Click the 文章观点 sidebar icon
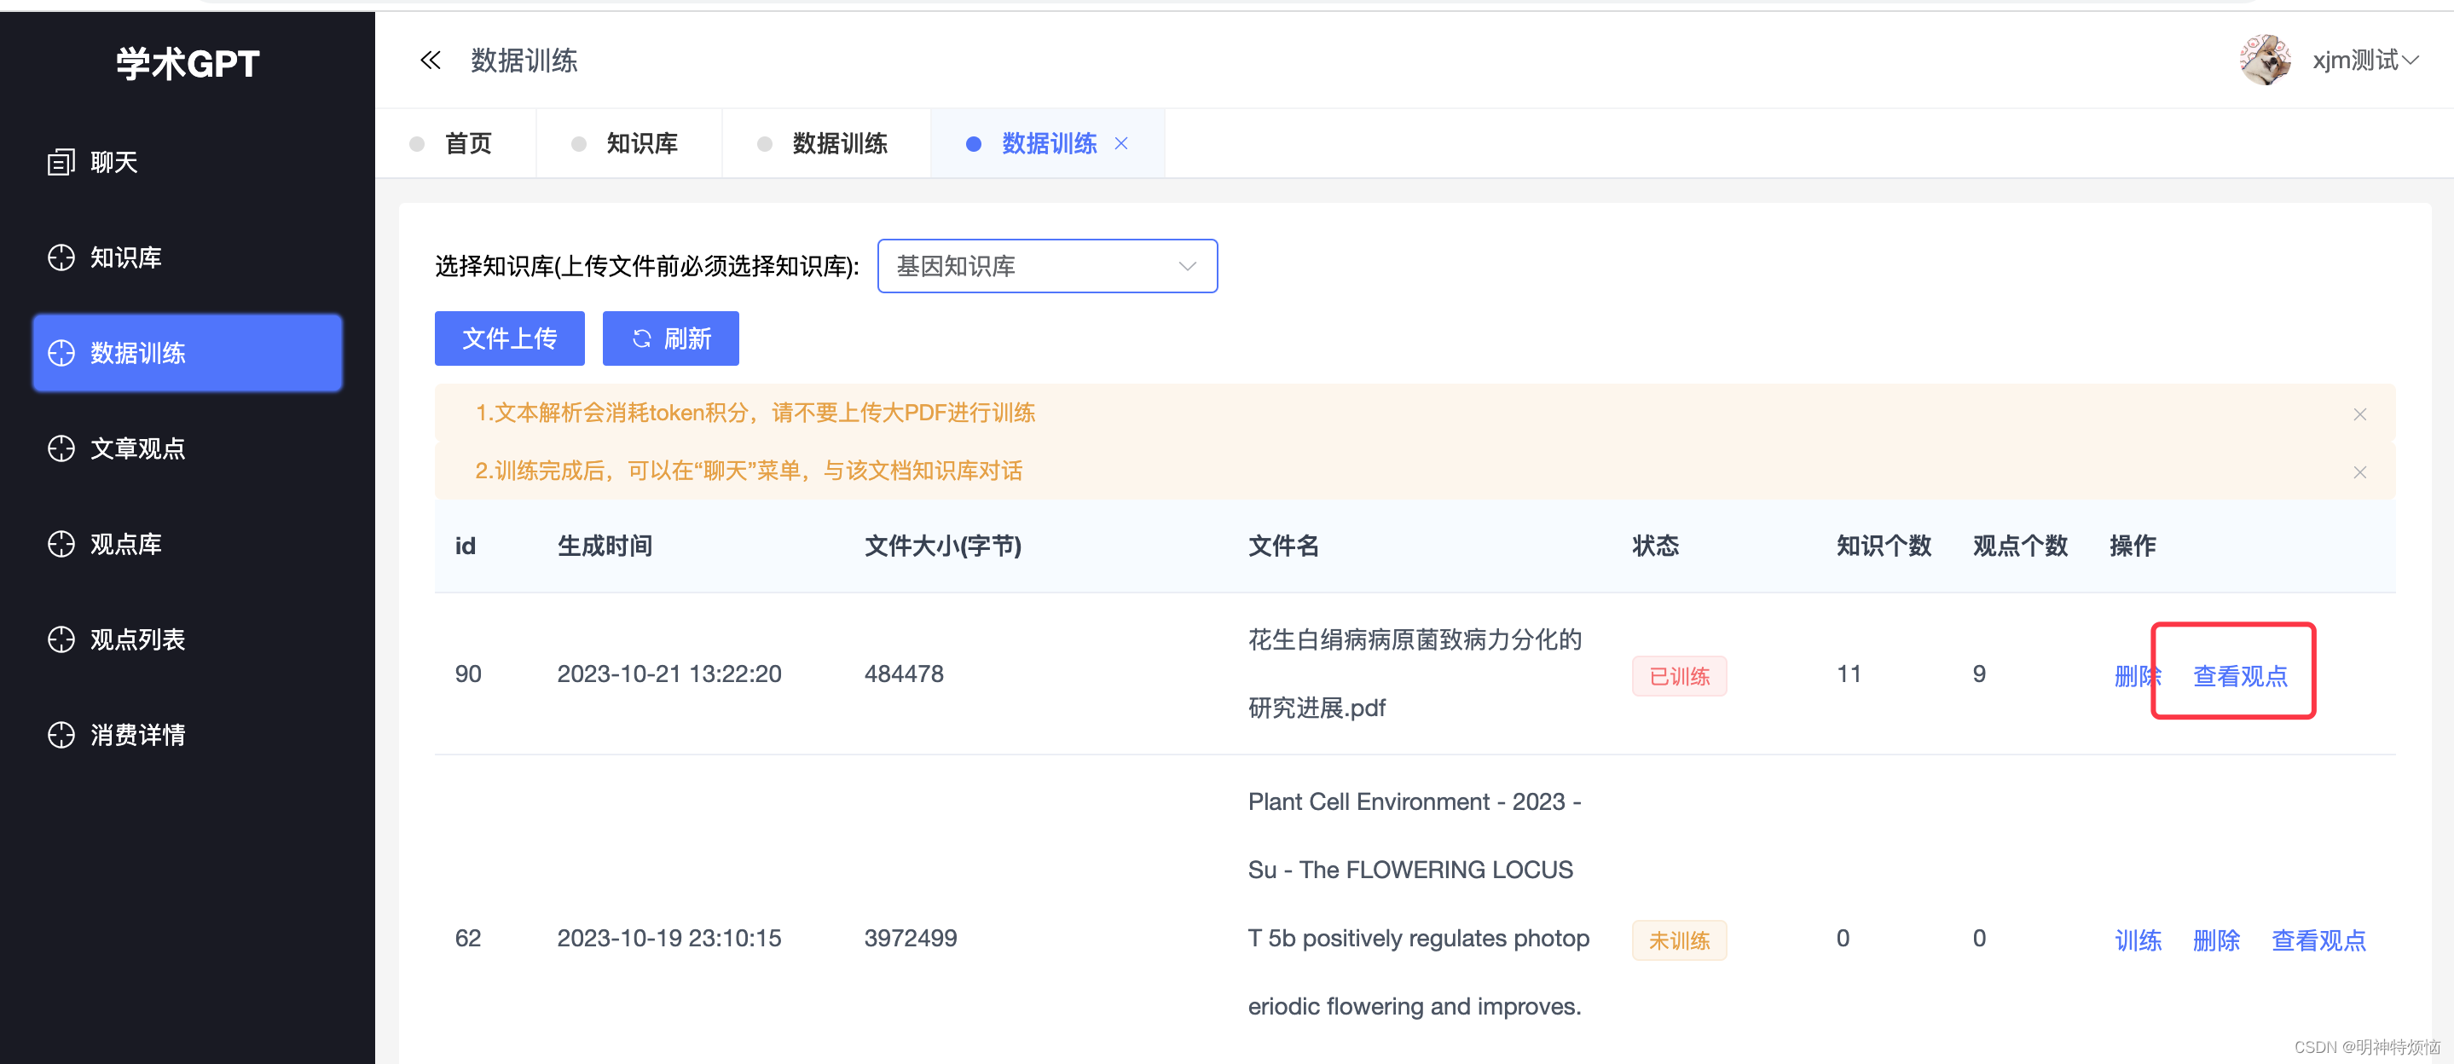2454x1064 pixels. click(61, 448)
